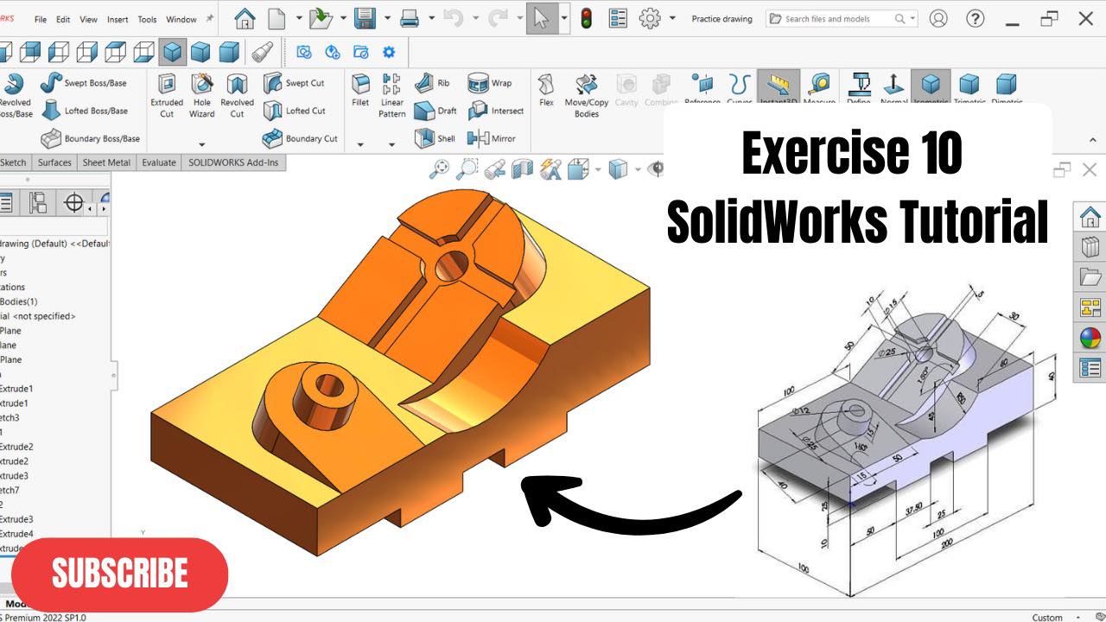The width and height of the screenshot is (1106, 622).
Task: Click the Swept Cut tool
Action: [x=294, y=83]
